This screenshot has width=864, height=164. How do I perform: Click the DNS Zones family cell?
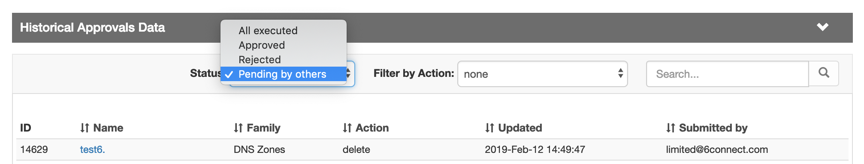tap(259, 149)
